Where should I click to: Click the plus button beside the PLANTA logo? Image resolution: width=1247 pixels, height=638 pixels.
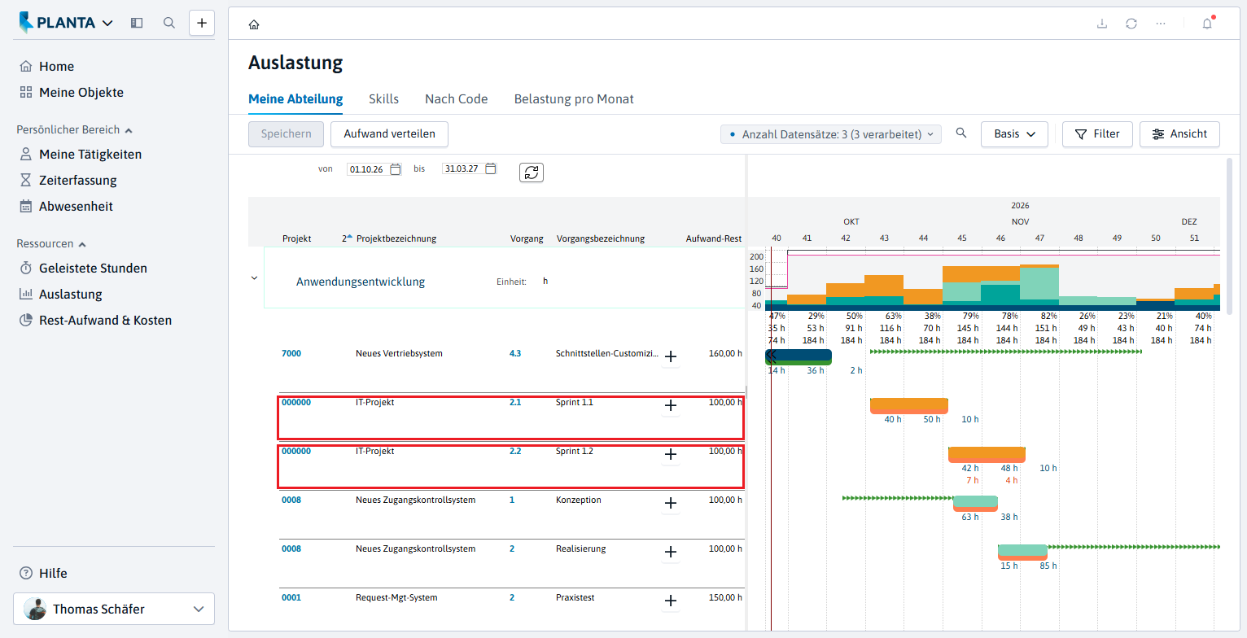click(202, 23)
